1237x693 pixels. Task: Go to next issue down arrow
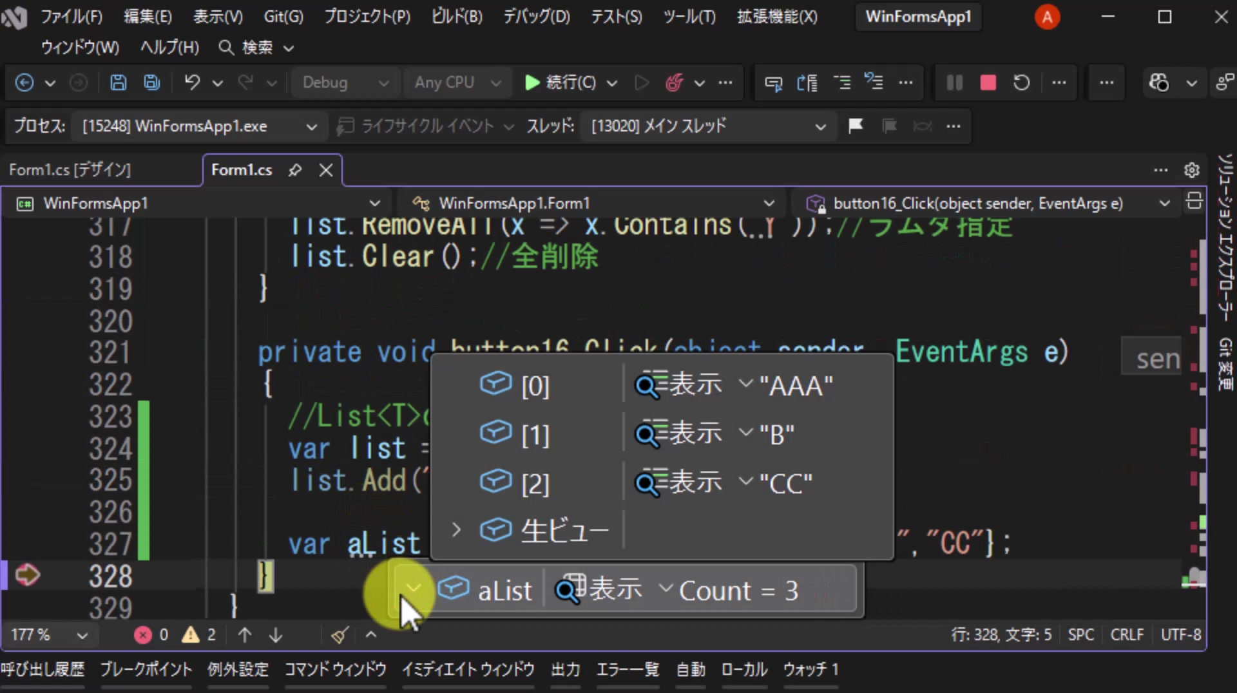click(x=276, y=635)
